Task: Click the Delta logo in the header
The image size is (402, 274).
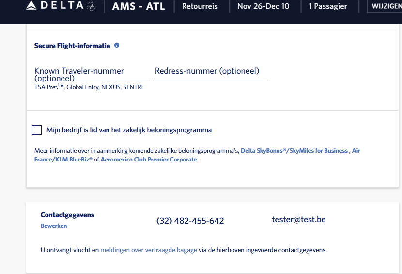Action: (54, 6)
